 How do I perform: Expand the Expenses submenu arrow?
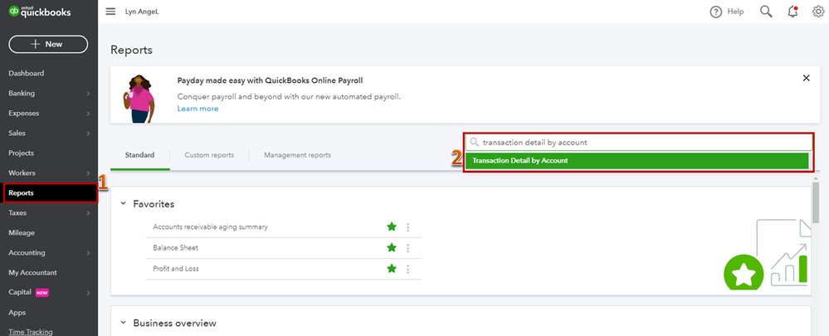point(88,114)
